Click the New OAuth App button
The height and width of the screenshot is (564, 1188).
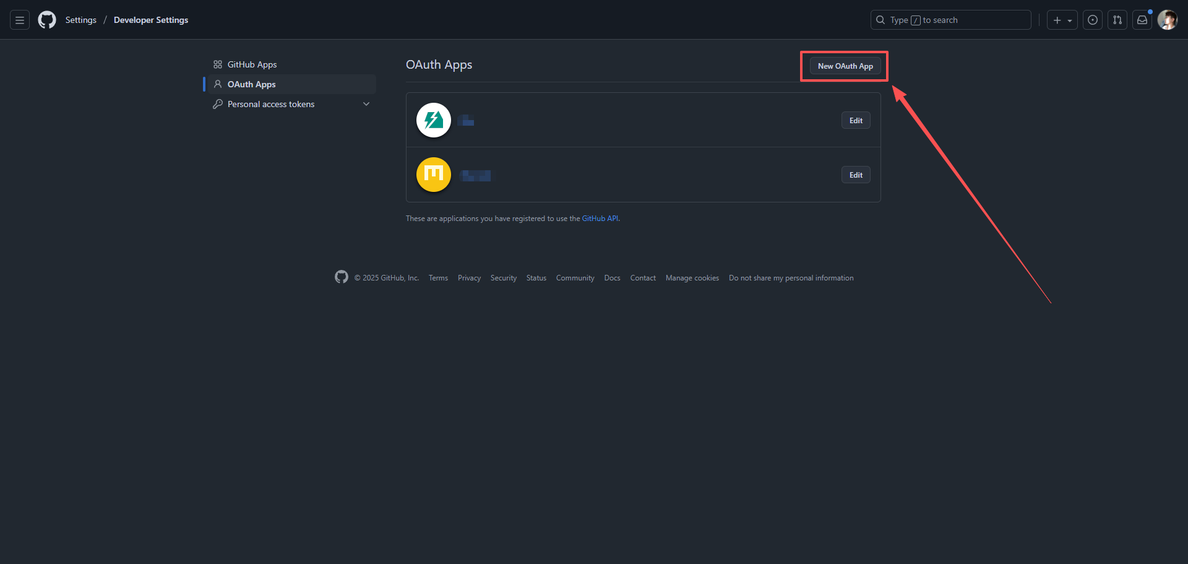pyautogui.click(x=845, y=66)
